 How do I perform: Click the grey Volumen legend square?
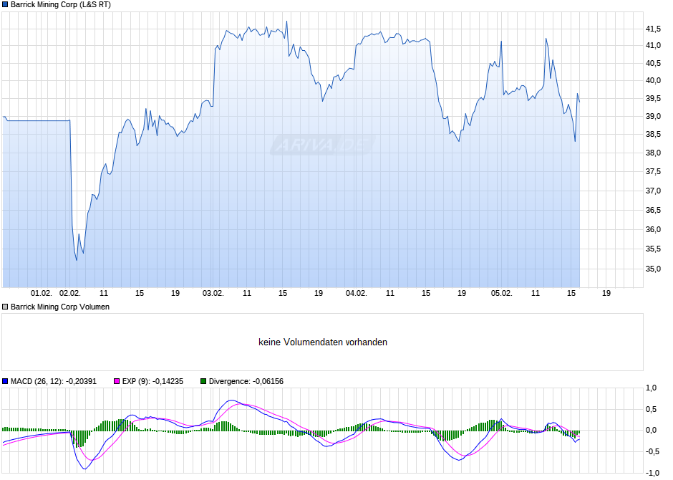[x=5, y=307]
